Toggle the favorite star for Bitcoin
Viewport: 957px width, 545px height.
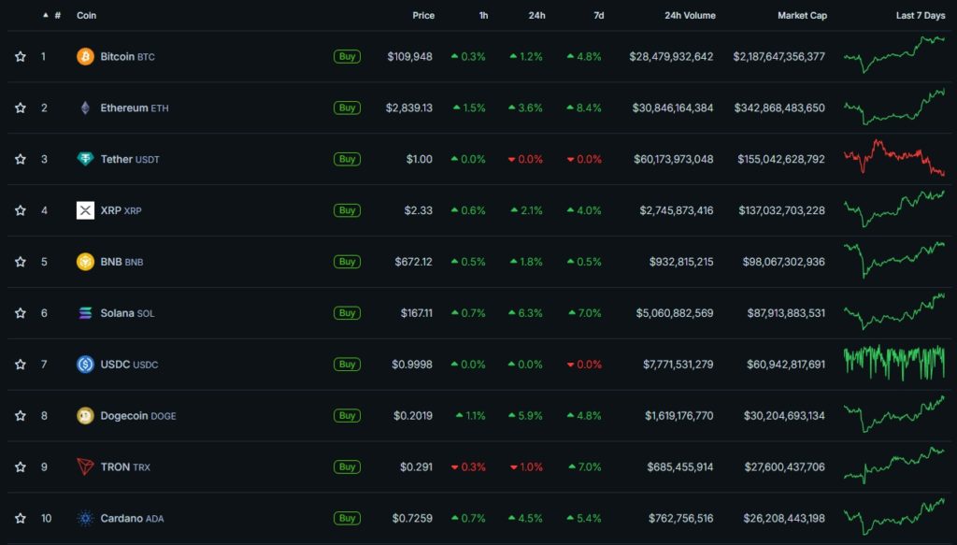pyautogui.click(x=21, y=56)
